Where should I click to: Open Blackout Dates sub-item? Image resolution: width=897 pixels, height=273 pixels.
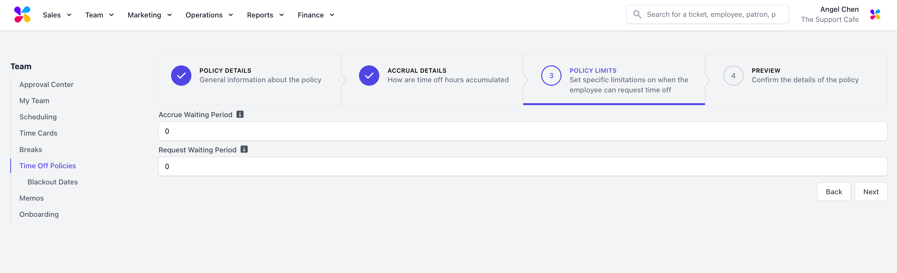pos(53,182)
